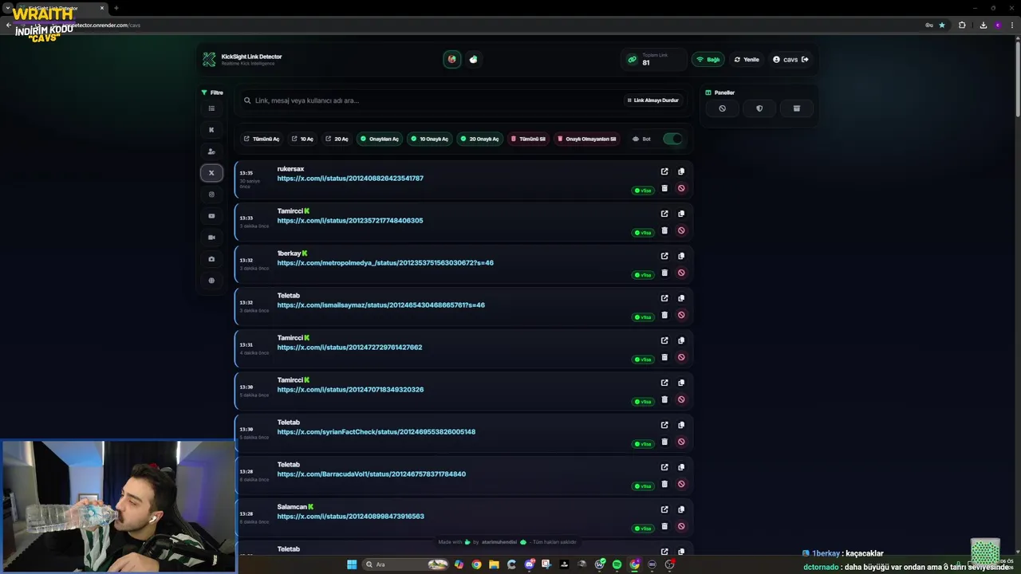The height and width of the screenshot is (574, 1021).
Task: Click the Onaylıları Aç button
Action: pyautogui.click(x=380, y=139)
